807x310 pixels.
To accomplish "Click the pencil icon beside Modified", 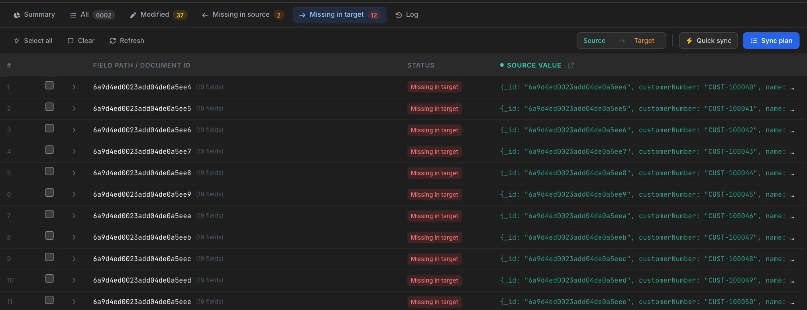I will [x=133, y=15].
